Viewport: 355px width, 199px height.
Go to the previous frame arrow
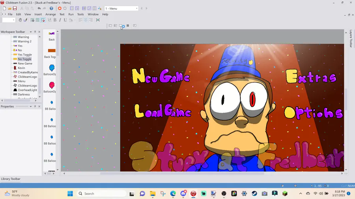[142, 8]
